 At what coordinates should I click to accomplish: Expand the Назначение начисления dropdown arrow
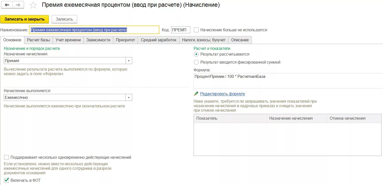pos(129,61)
